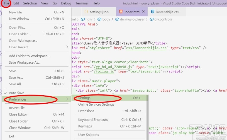The height and width of the screenshot is (140, 227).
Task: Choose Add Folder to Workspace...
Action: pos(36,56)
